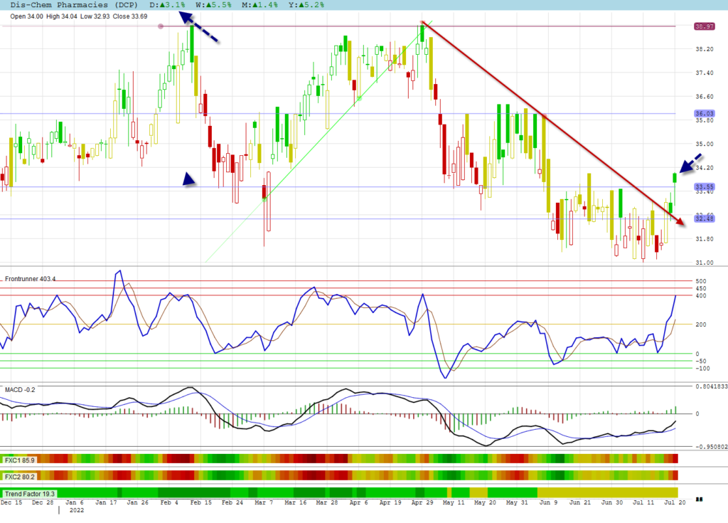
Task: Click the Dec 28 date on the time axis
Action: click(x=43, y=502)
